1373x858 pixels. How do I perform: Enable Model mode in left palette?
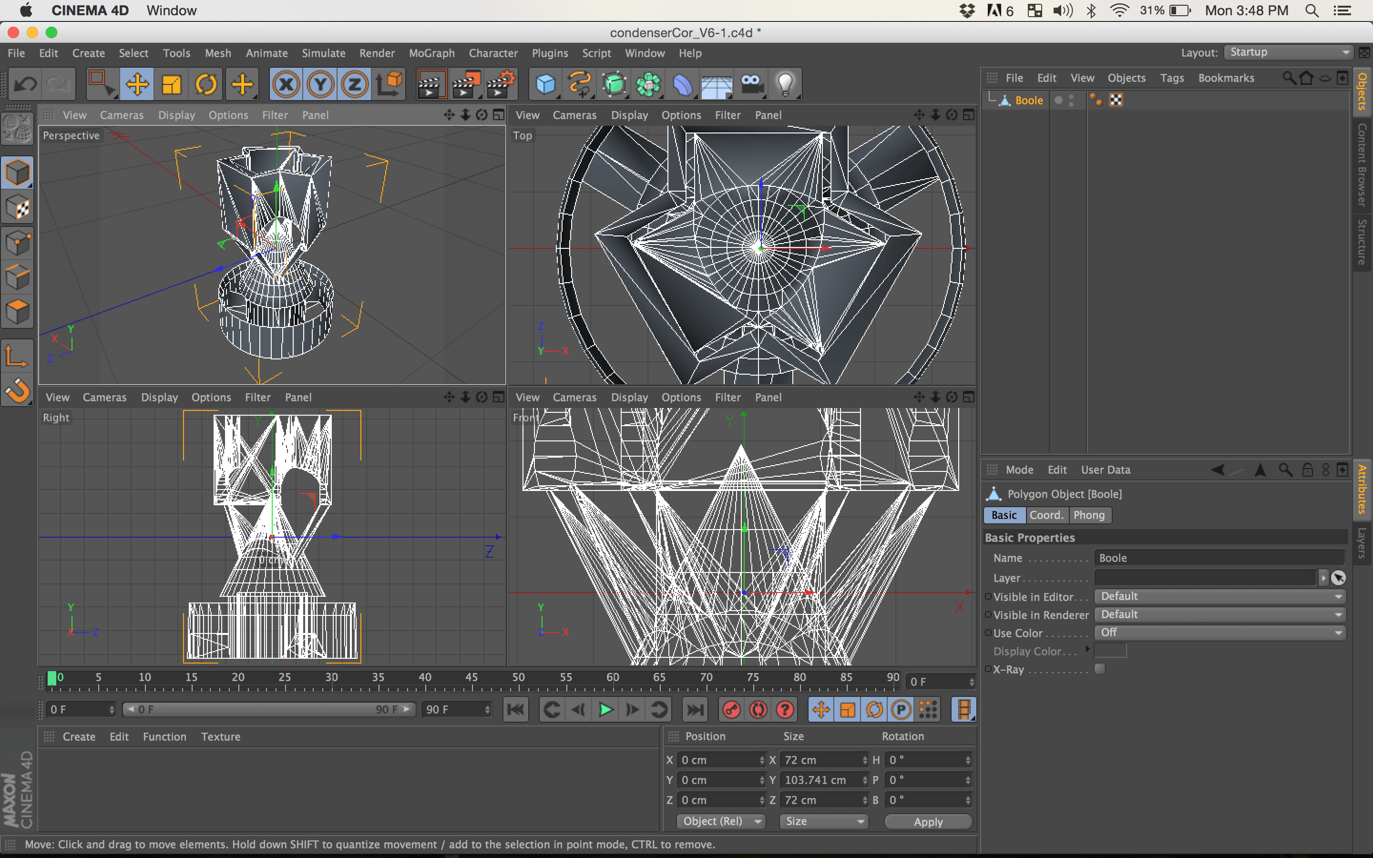pos(18,173)
